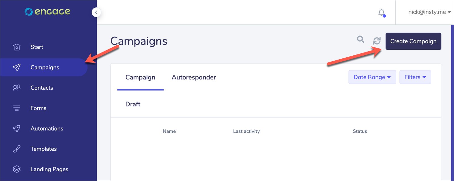Click the Create Campaign button

click(x=413, y=41)
